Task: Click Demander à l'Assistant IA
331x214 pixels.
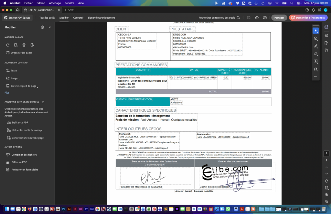Action: click(308, 18)
